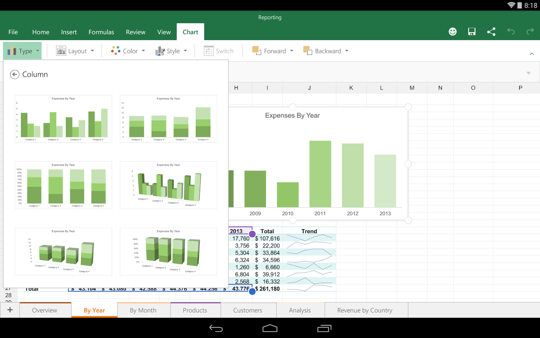The width and height of the screenshot is (540, 338).
Task: Undo the last action
Action: click(510, 32)
